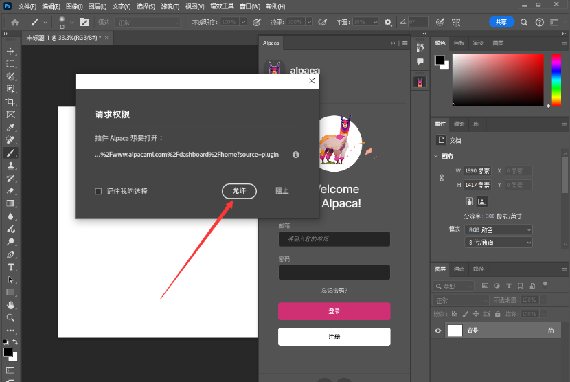The image size is (570, 382).
Task: Select the Pen tool
Action: click(10, 254)
